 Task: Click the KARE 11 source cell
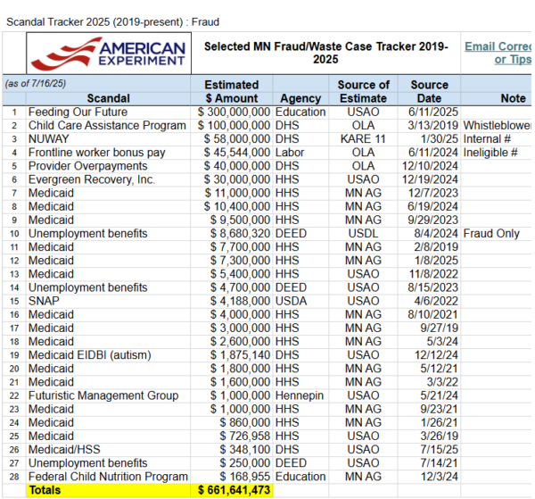click(363, 139)
